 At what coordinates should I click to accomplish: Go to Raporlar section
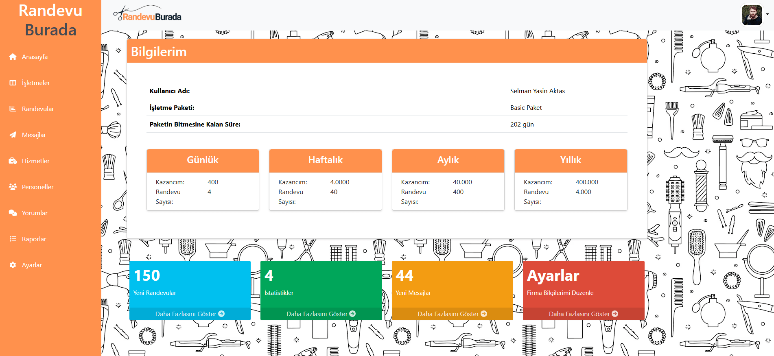point(34,239)
